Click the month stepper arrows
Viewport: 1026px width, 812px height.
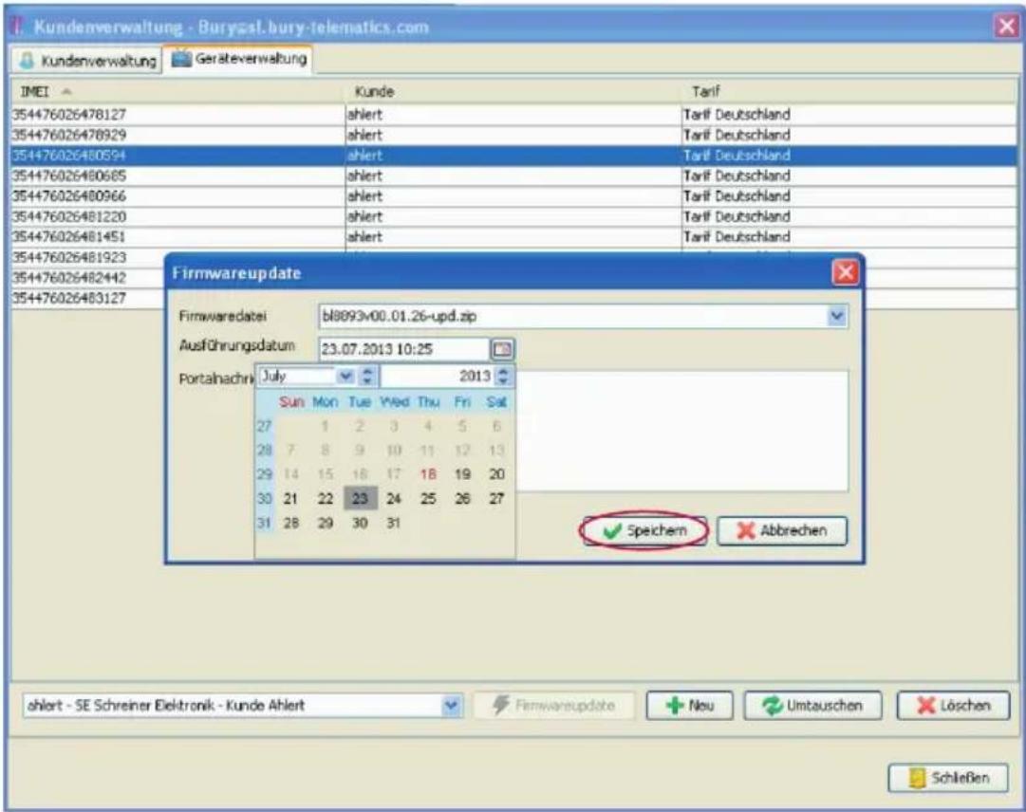point(367,376)
